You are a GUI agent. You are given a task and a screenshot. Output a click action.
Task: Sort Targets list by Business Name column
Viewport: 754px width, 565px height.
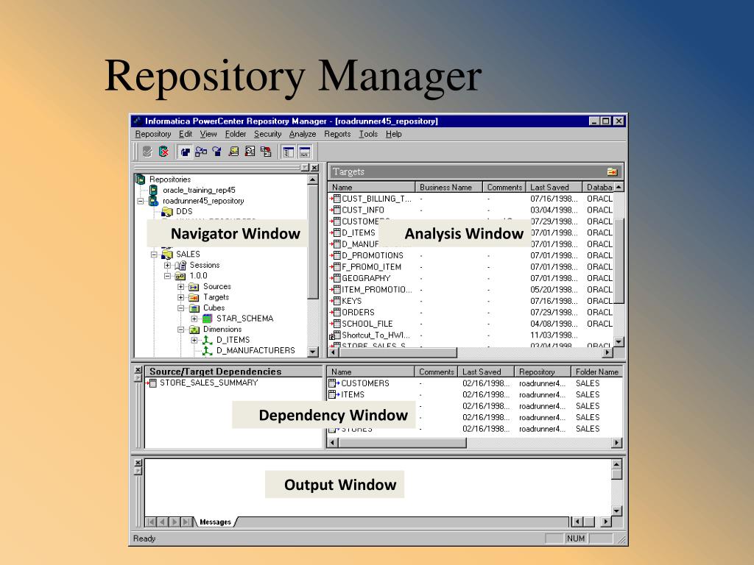coord(448,188)
